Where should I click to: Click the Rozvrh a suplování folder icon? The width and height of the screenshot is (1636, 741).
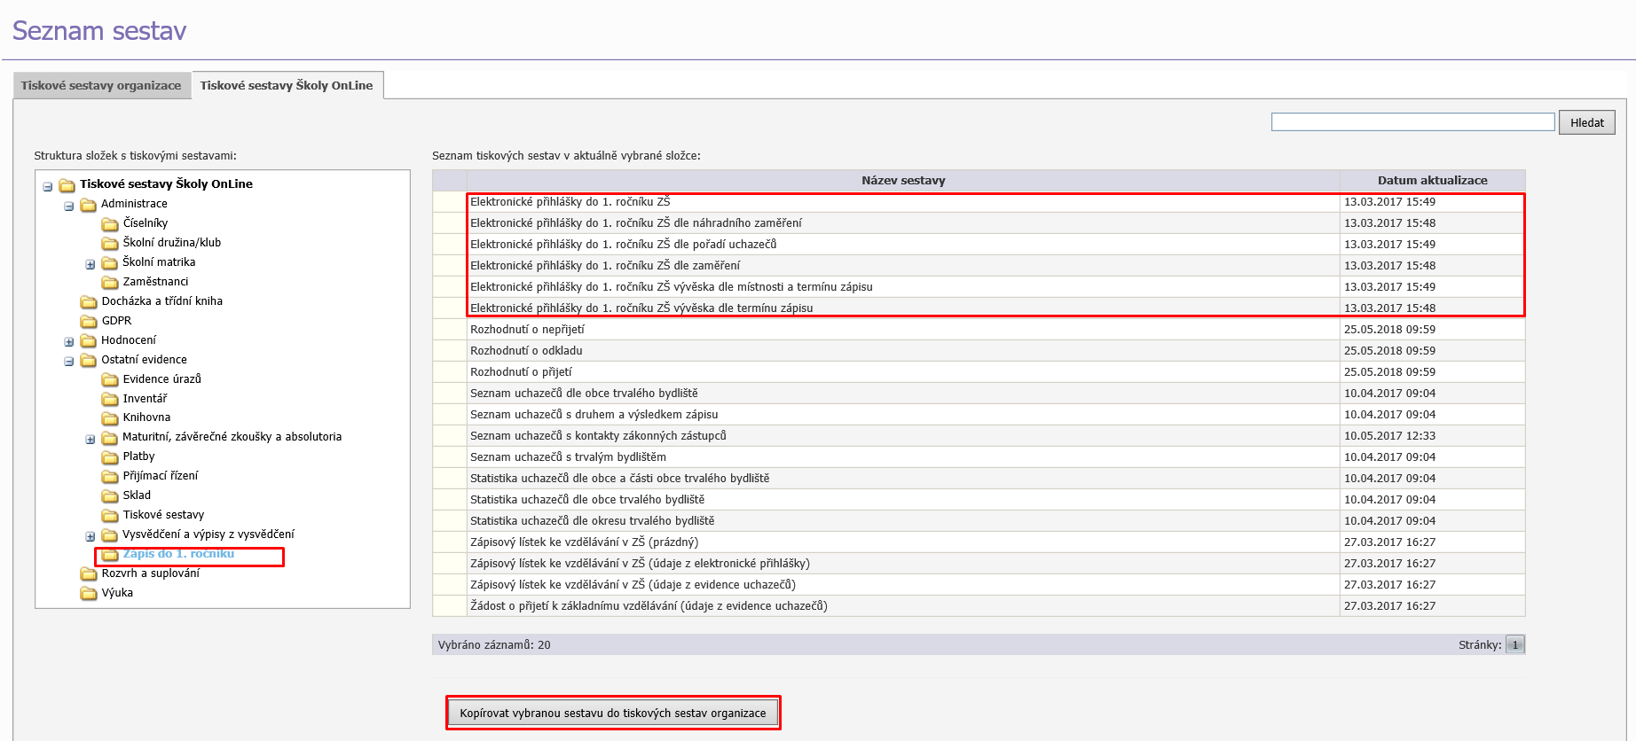tap(89, 573)
